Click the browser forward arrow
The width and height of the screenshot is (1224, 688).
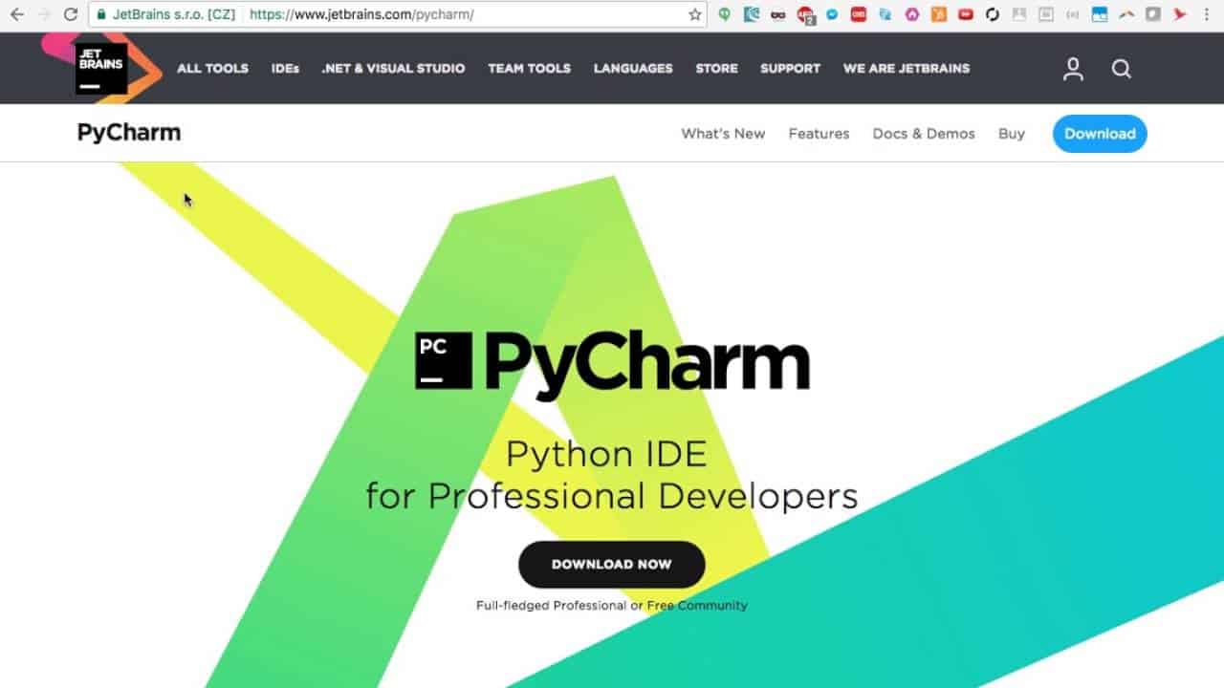(43, 14)
